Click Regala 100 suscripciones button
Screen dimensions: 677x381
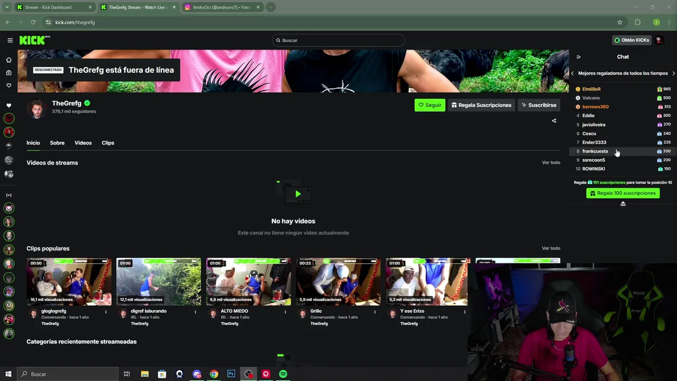coord(623,193)
